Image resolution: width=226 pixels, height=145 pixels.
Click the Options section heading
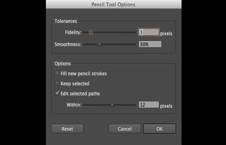[62, 63]
